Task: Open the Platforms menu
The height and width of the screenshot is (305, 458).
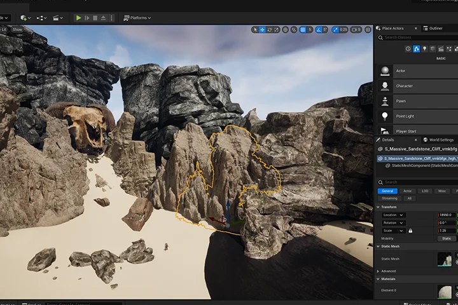Action: tap(137, 18)
